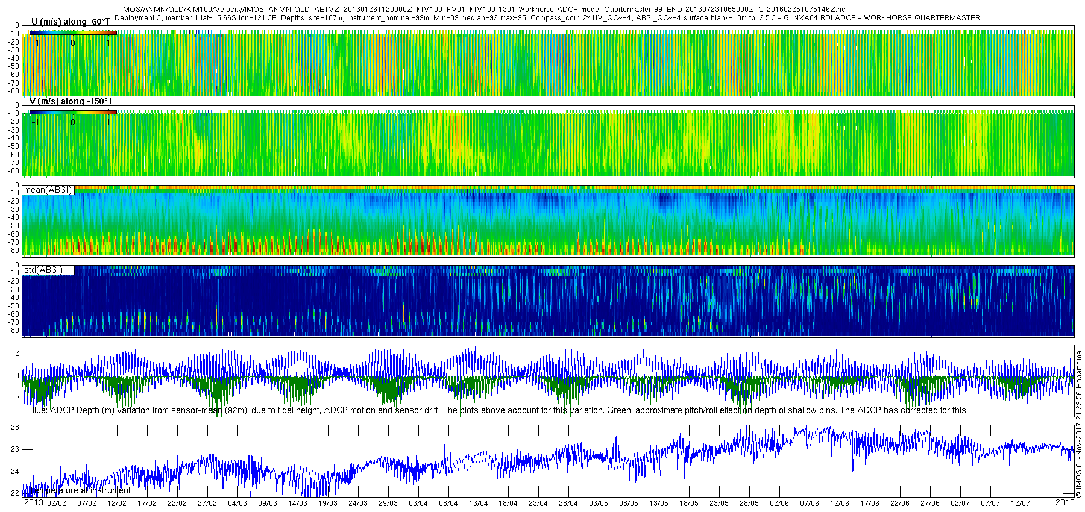Click the '22' tick on the temperature axis

point(16,493)
